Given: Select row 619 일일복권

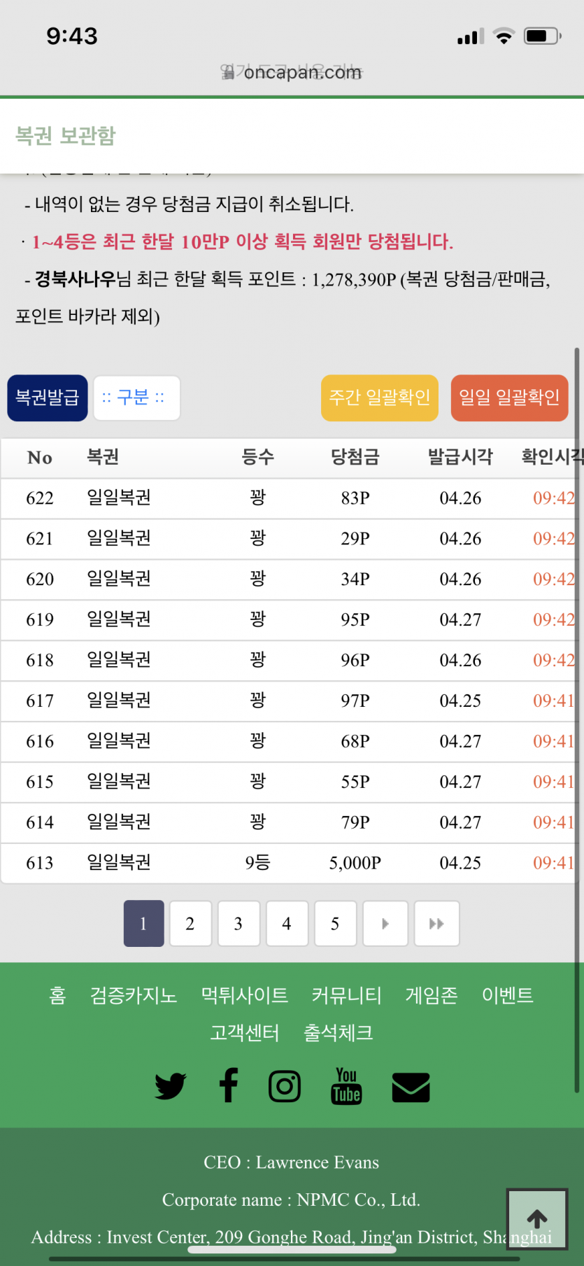Looking at the screenshot, I should (288, 620).
